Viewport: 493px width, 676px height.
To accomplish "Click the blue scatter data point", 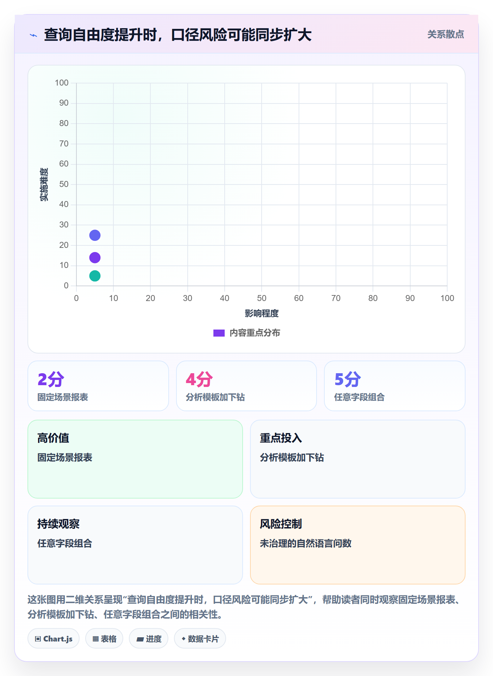I will pyautogui.click(x=95, y=235).
